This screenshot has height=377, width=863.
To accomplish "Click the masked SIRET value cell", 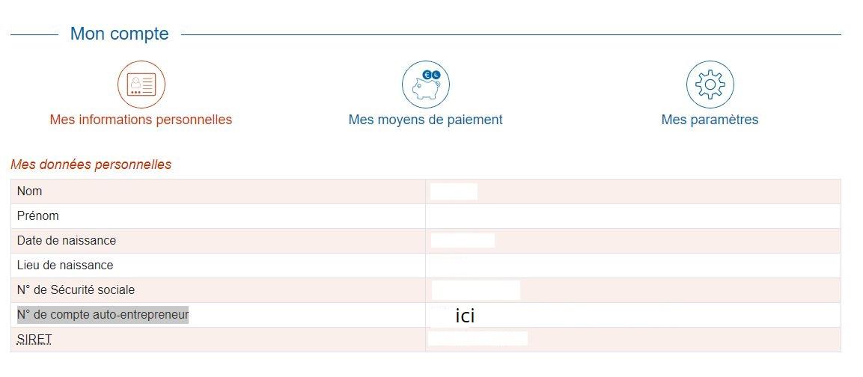I will [x=478, y=338].
